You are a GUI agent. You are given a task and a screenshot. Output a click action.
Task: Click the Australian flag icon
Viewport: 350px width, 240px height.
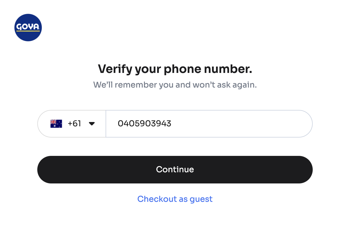56,124
